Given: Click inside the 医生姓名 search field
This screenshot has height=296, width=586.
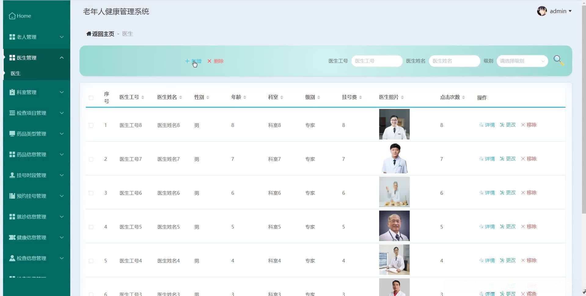Looking at the screenshot, I should coord(454,61).
